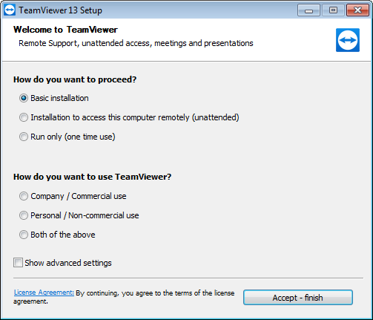Click the Accept - finish button
This screenshot has width=373, height=320.
tap(298, 298)
